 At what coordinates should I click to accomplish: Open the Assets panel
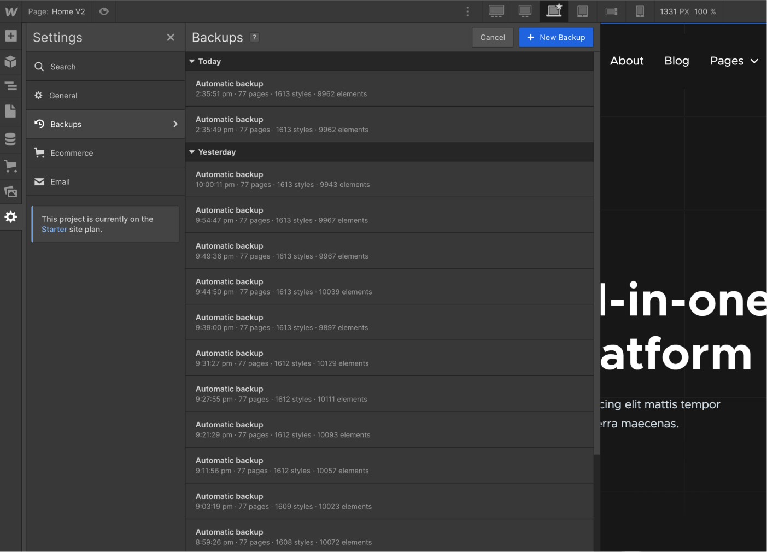coord(10,191)
